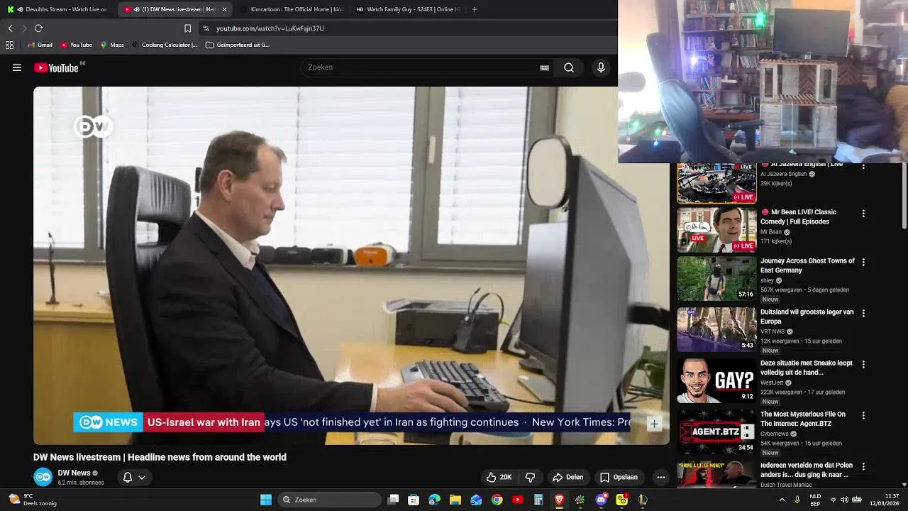Viewport: 908px width, 511px height.
Task: Show hidden system tray icons
Action: (x=782, y=500)
